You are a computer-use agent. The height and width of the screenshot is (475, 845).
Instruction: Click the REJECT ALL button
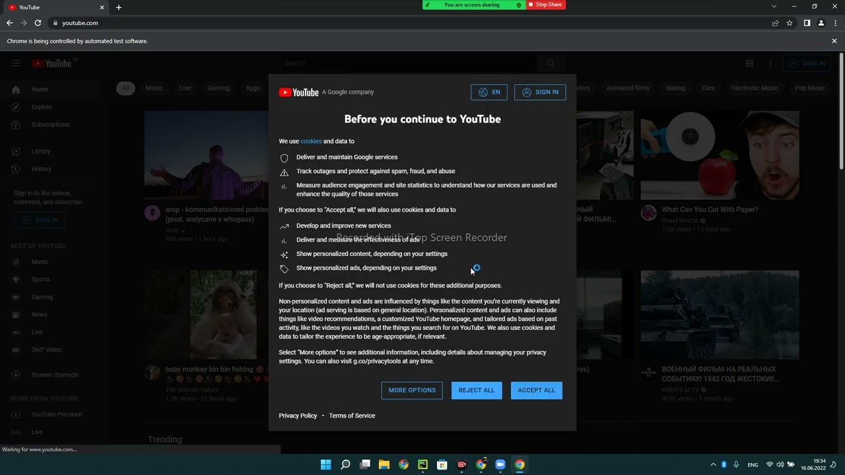coord(476,390)
